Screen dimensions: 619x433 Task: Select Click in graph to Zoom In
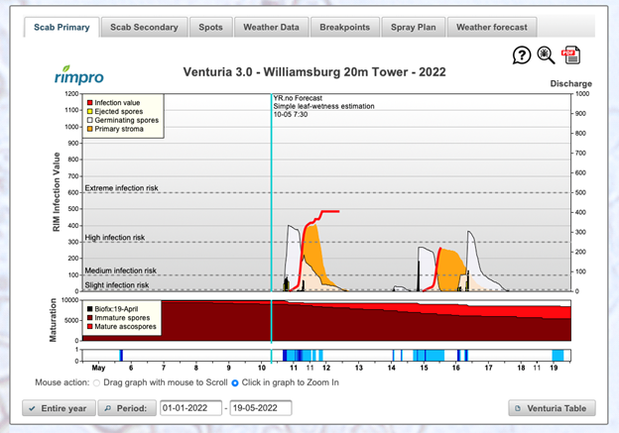235,381
